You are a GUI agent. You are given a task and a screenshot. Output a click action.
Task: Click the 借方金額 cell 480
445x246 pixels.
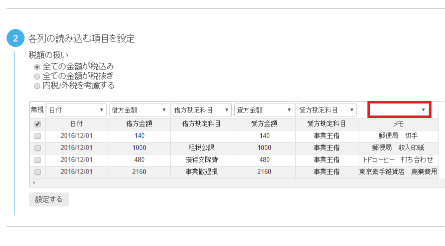(139, 160)
